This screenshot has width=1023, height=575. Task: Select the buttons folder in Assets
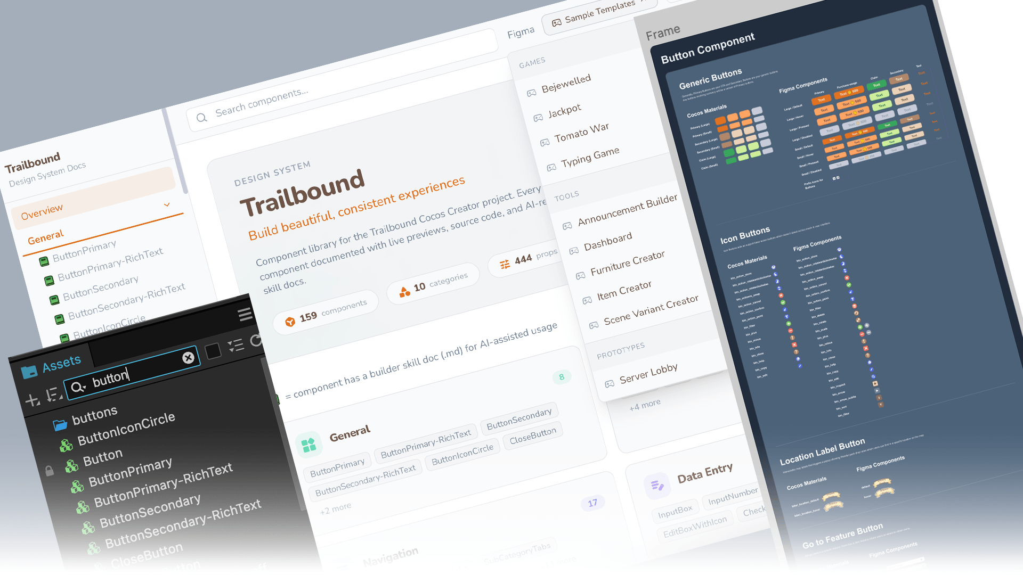click(94, 415)
